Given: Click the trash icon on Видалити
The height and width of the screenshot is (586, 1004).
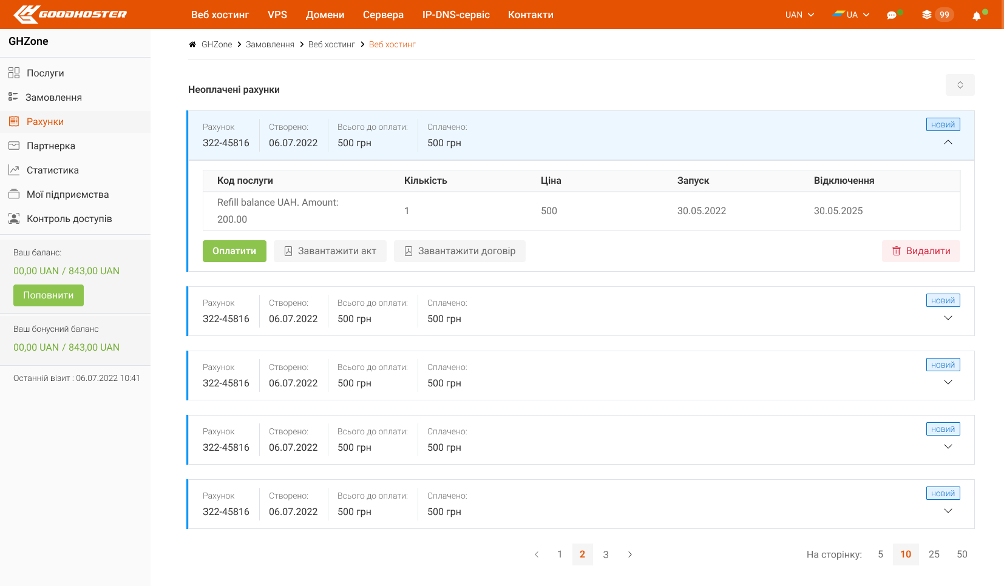Looking at the screenshot, I should click(x=896, y=251).
